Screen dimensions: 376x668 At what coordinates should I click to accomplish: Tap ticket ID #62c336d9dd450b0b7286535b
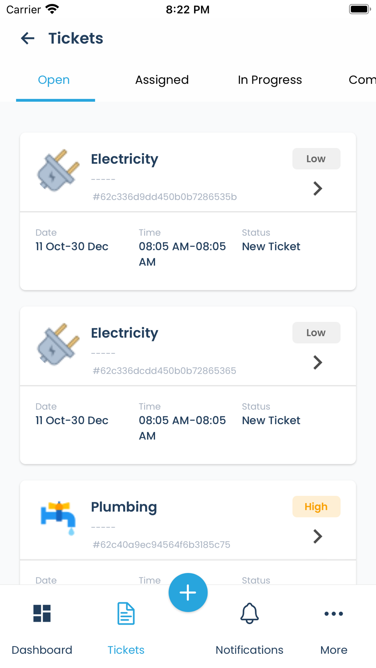(x=165, y=197)
